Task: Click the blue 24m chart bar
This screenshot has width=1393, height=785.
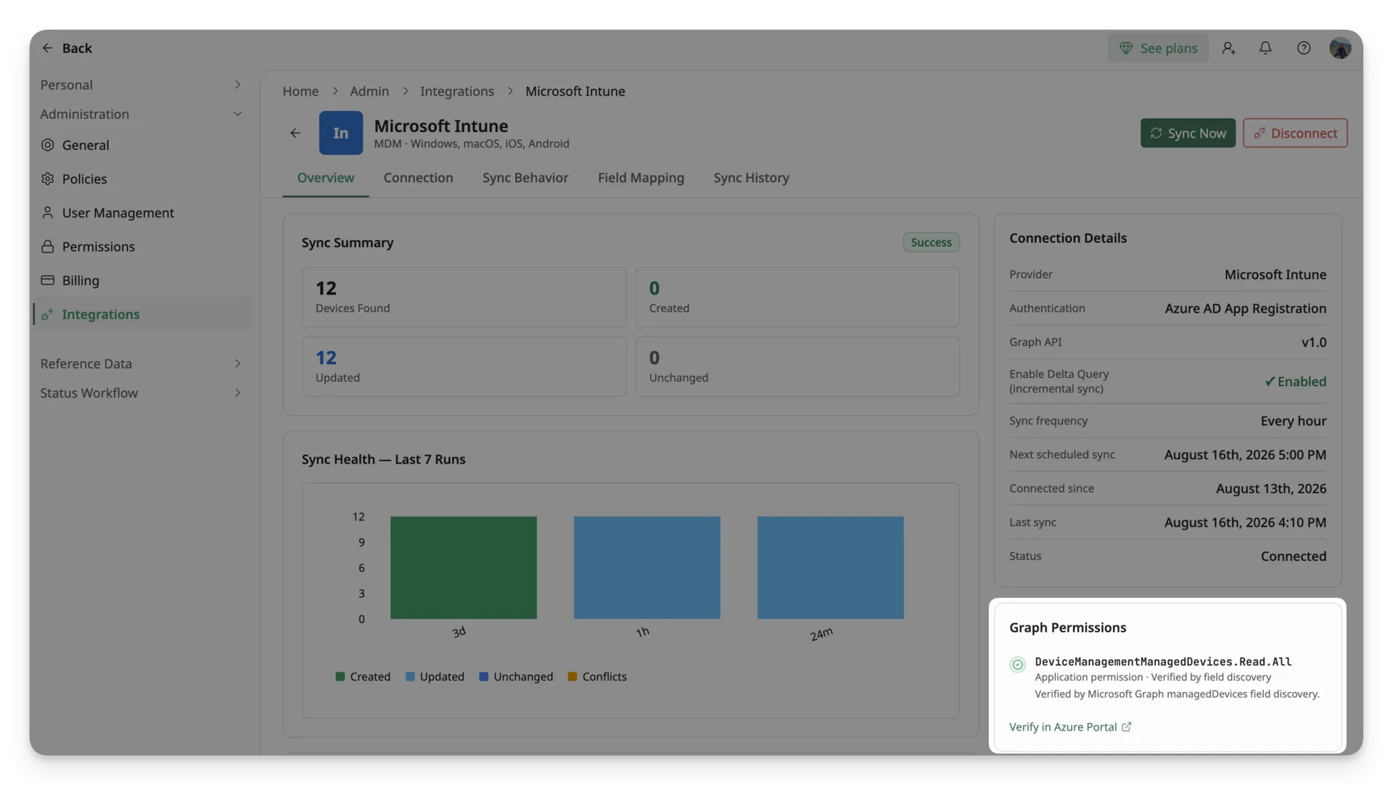Action: (x=831, y=567)
